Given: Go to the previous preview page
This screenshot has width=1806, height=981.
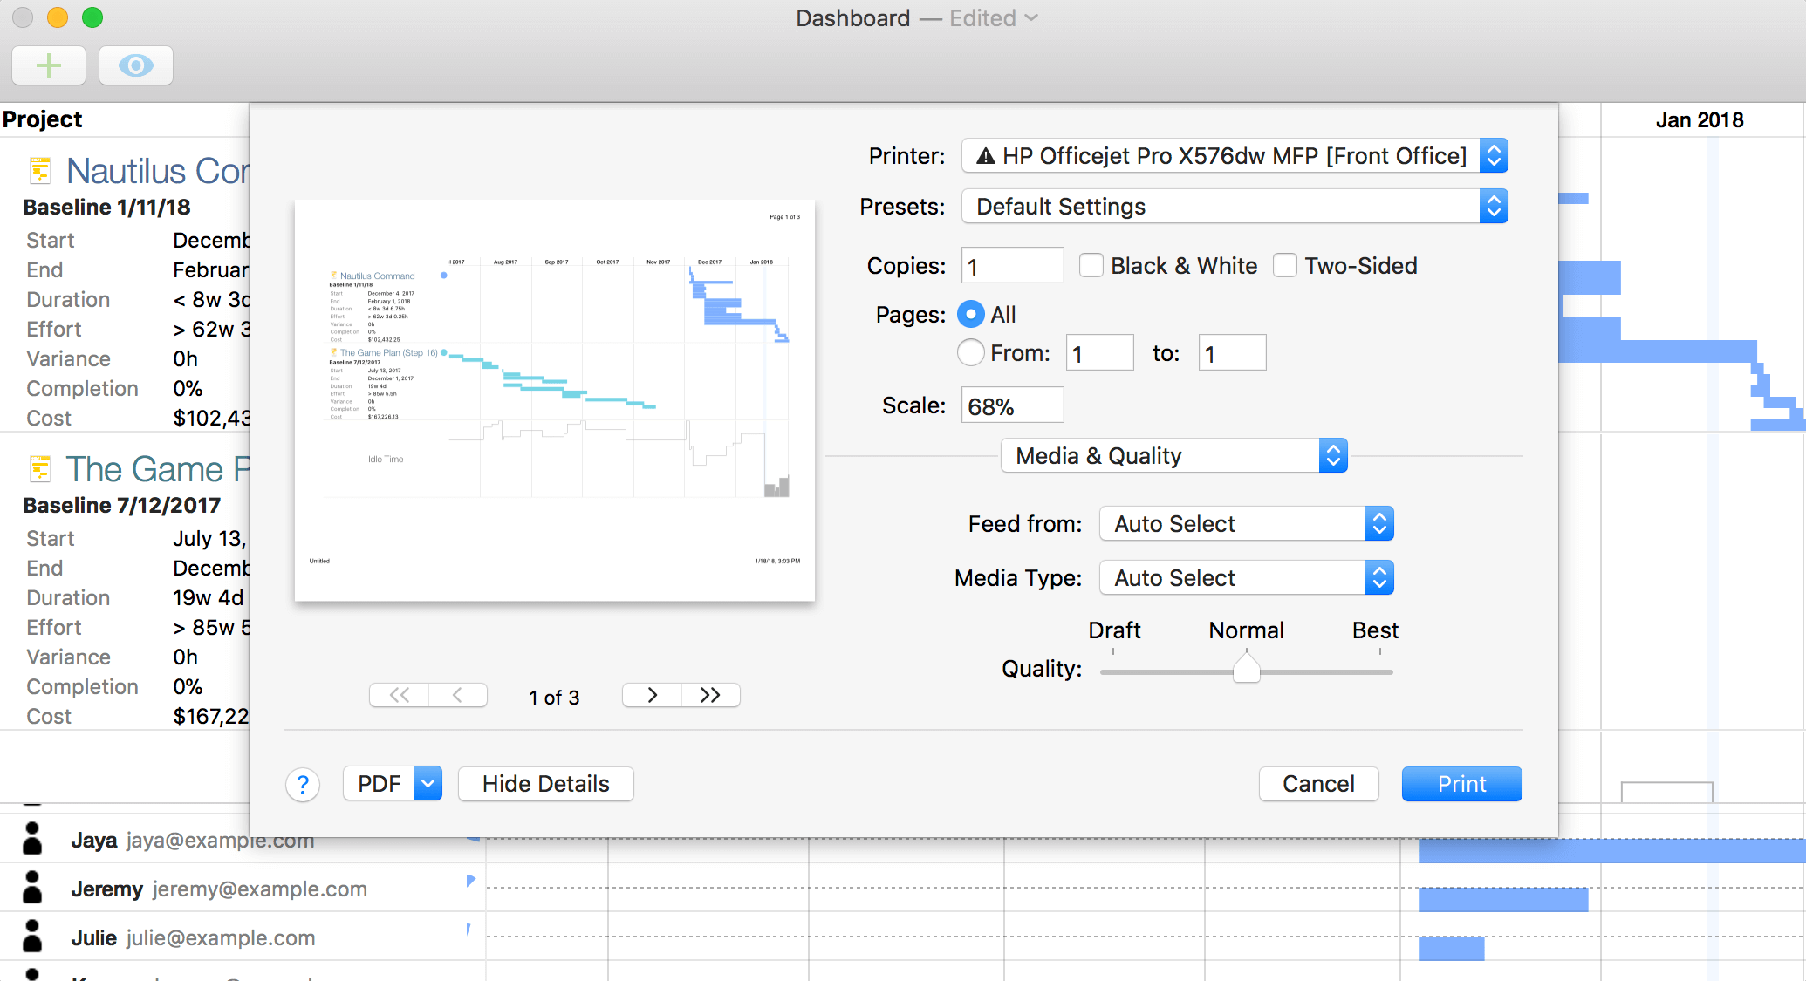Looking at the screenshot, I should click(458, 695).
